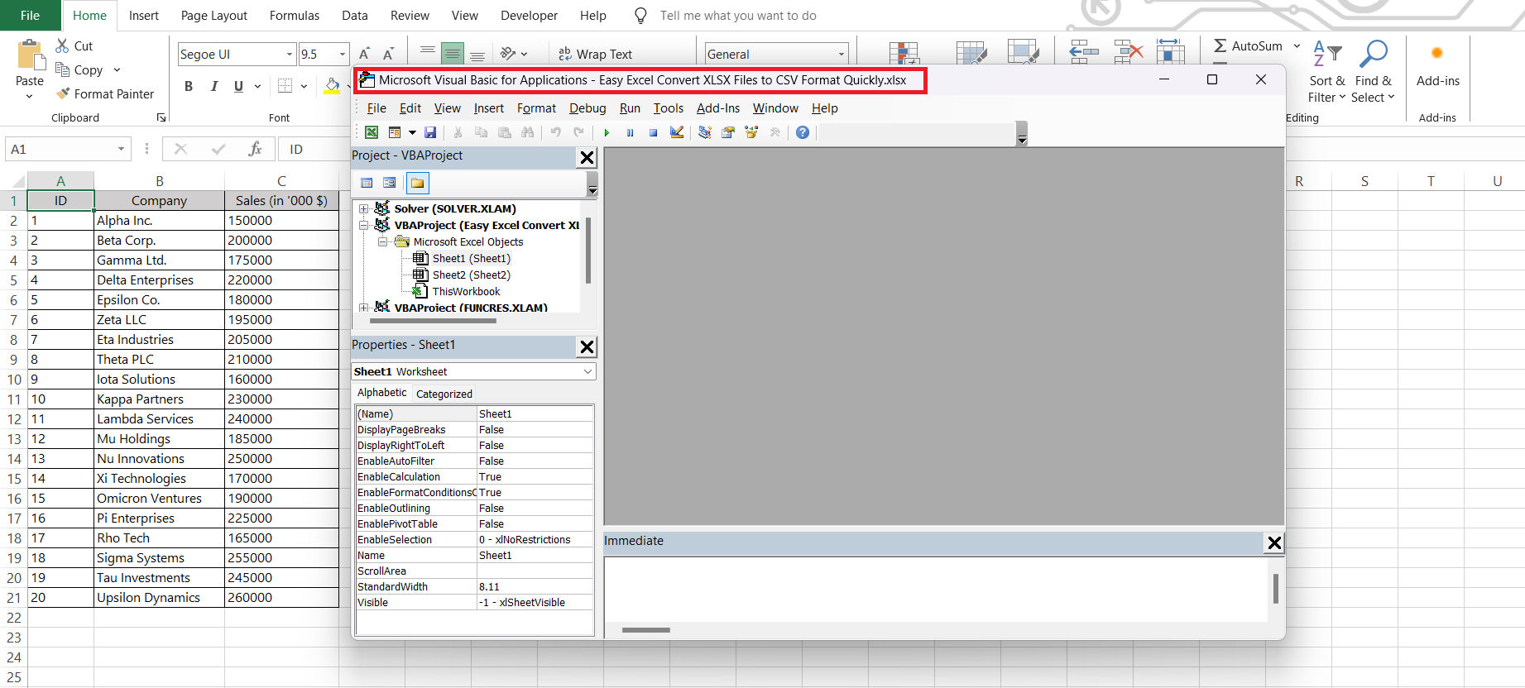Viewport: 1525px width, 688px height.
Task: Open Project Explorer icon in VBA toolbar
Action: [705, 132]
